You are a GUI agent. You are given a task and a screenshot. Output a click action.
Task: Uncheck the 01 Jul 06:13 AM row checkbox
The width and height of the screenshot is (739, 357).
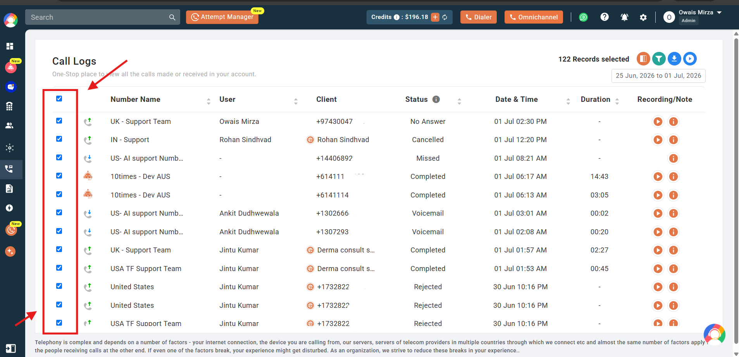(59, 194)
